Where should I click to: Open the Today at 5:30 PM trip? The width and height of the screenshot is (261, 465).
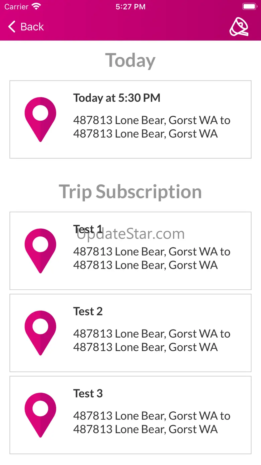pos(117,98)
